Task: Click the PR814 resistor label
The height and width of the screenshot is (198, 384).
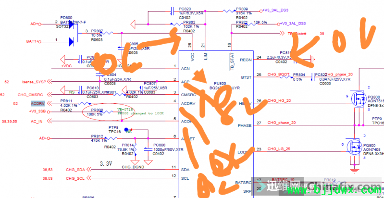Action: point(127,145)
